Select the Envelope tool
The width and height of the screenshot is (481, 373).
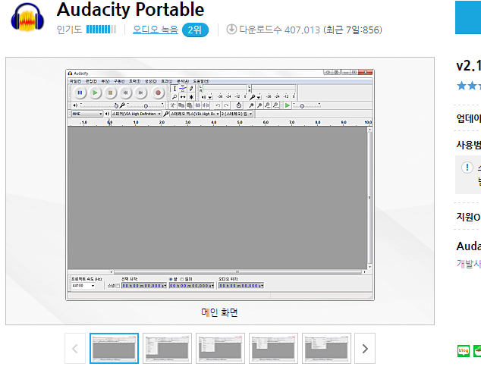tap(183, 89)
